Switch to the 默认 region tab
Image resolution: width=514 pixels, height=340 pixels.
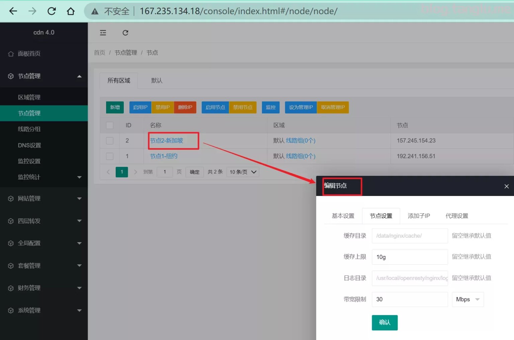(x=157, y=80)
